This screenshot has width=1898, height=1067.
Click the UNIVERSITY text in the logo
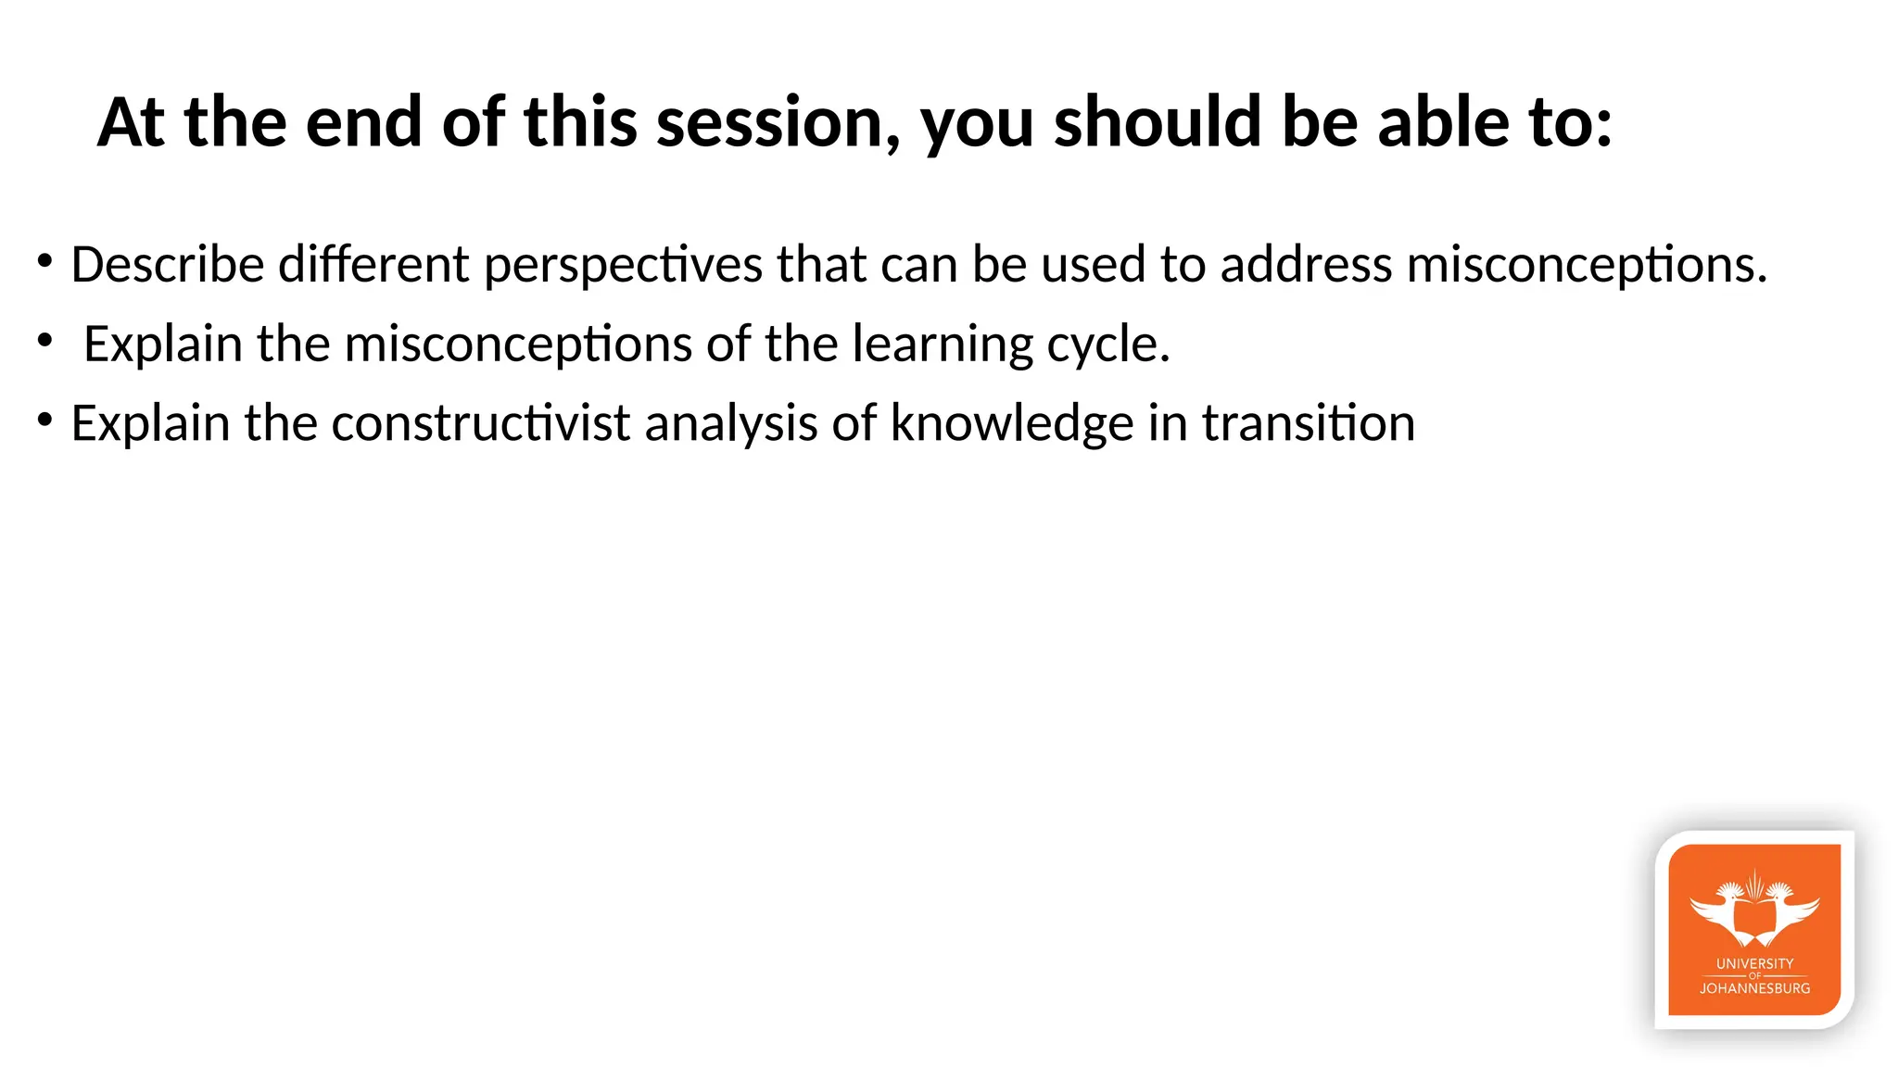coord(1754,963)
